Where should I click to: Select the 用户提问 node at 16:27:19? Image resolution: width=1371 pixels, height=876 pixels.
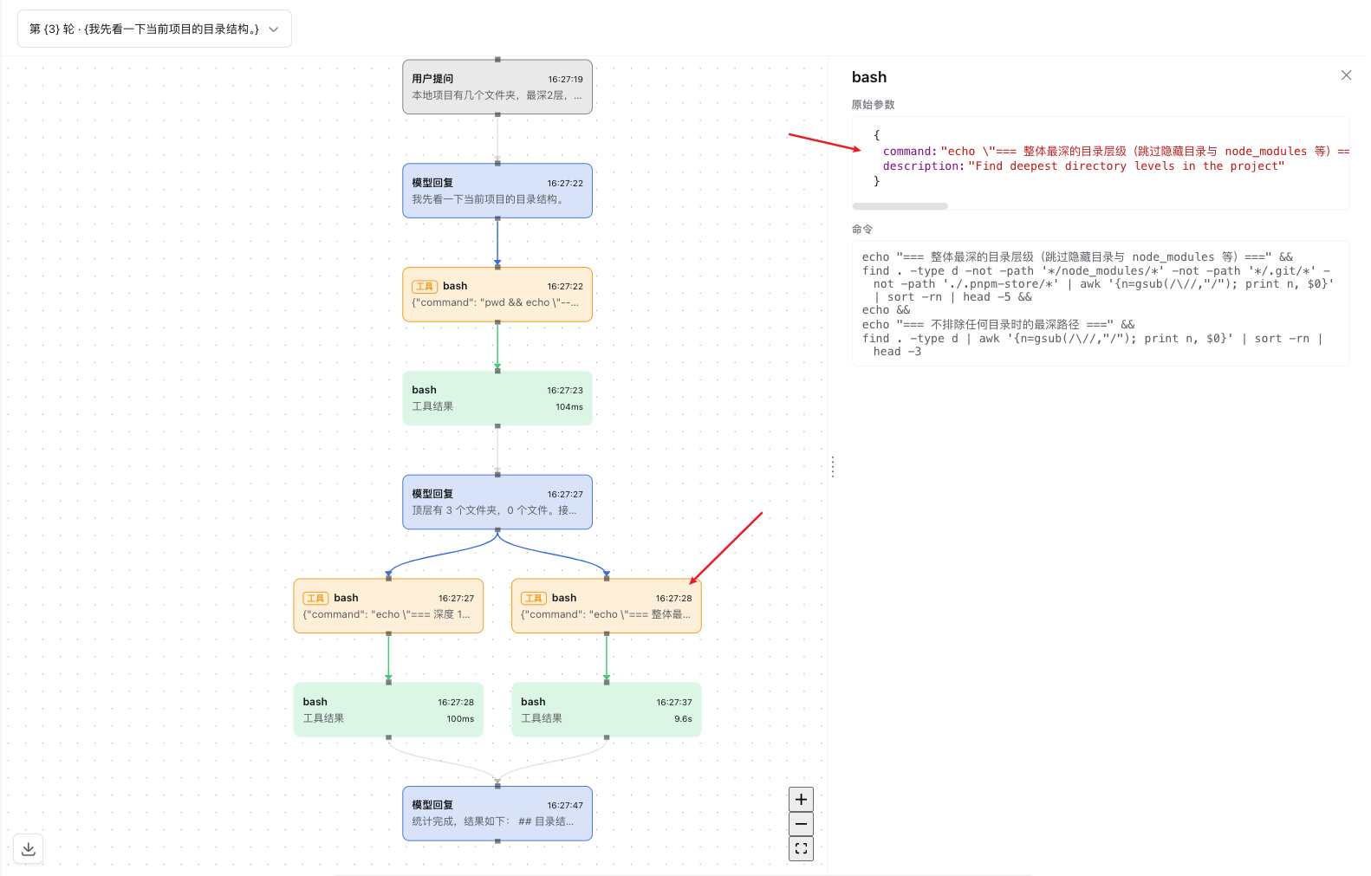(497, 87)
